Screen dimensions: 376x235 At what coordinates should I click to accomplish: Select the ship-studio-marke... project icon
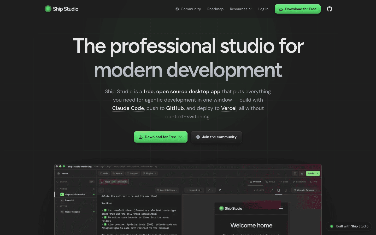(62, 195)
